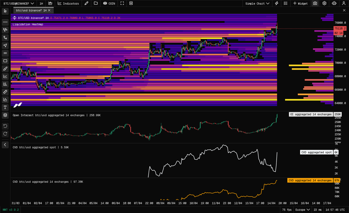Select the ruler measure tool
This screenshot has height=213, width=349.
click(x=5, y=92)
